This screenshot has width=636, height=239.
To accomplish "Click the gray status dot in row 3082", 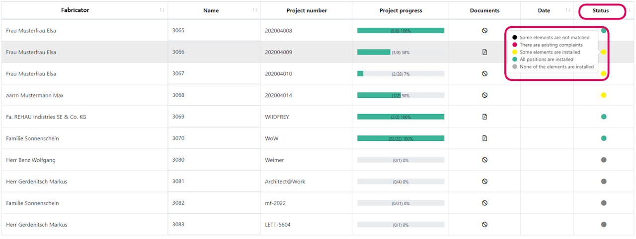I will 603,203.
